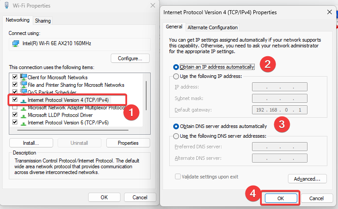Click Client for Microsoft Networks icon
The height and width of the screenshot is (209, 338).
(23, 77)
